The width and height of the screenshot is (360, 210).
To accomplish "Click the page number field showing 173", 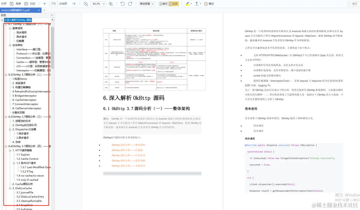I will (x=53, y=4).
